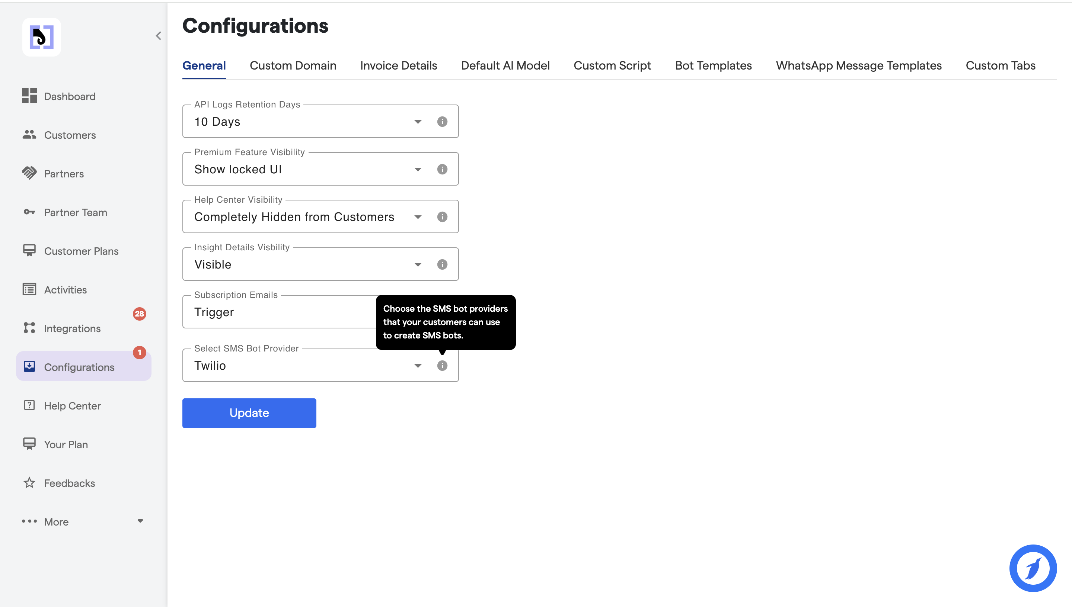Screen dimensions: 1072x607
Task: Open Premium Feature Visibility dropdown
Action: pyautogui.click(x=418, y=169)
